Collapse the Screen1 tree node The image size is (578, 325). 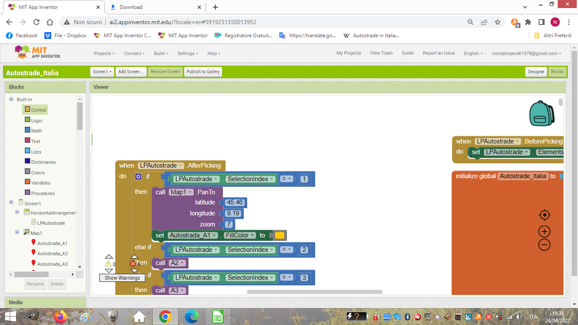(x=11, y=202)
